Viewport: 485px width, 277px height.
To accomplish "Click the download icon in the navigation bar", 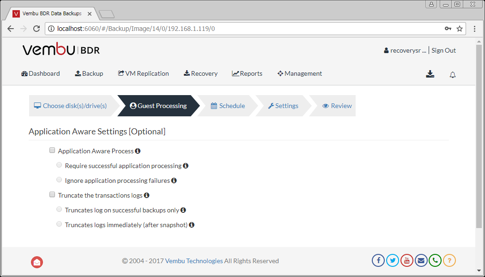I will tap(430, 74).
